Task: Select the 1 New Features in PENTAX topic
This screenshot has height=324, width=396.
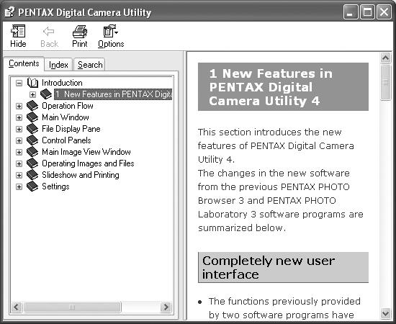Action: (113, 94)
